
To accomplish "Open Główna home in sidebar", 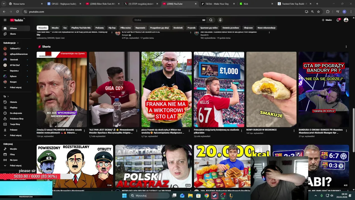I will coord(16,28).
